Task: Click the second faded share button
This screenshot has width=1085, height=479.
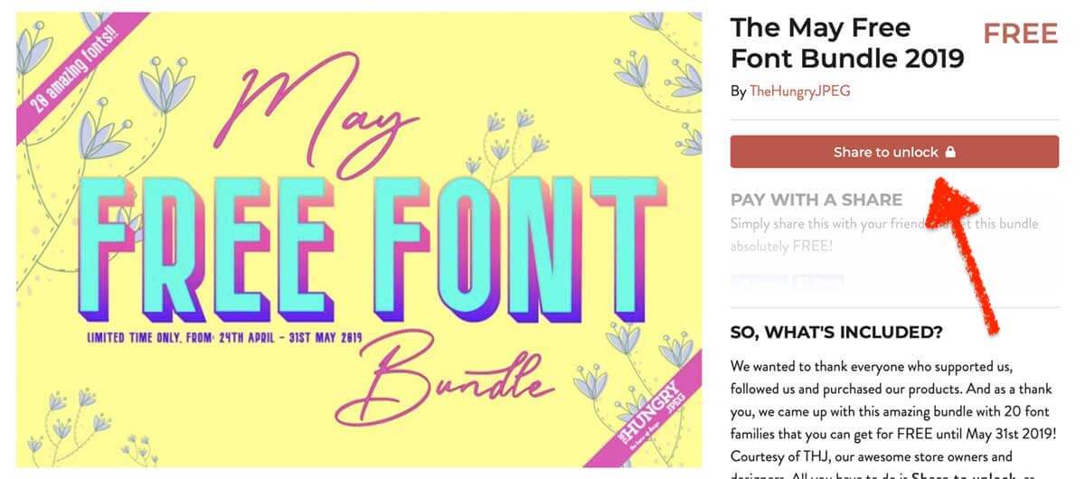Action: tap(817, 281)
